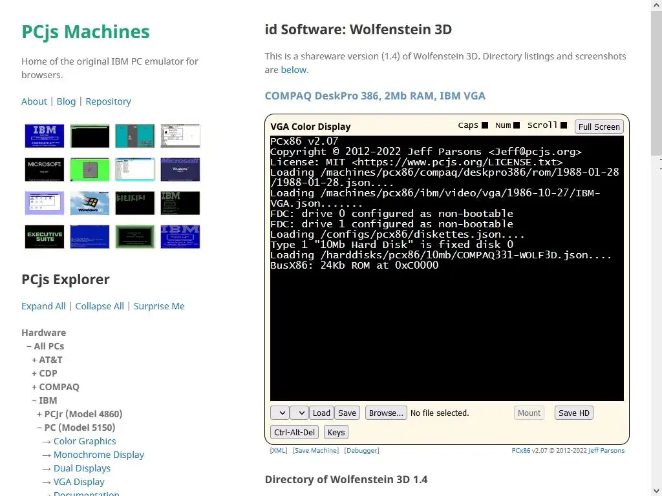The height and width of the screenshot is (496, 662).
Task: Open the EXECUTIVE SUITE thumbnail
Action: [45, 236]
